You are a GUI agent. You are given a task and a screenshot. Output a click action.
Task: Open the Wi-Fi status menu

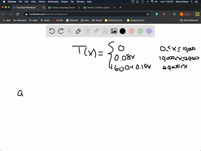pyautogui.click(x=152, y=2)
